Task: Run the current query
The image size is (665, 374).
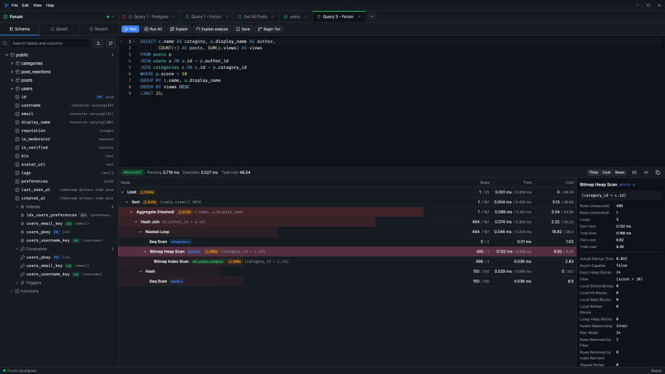Action: [130, 29]
